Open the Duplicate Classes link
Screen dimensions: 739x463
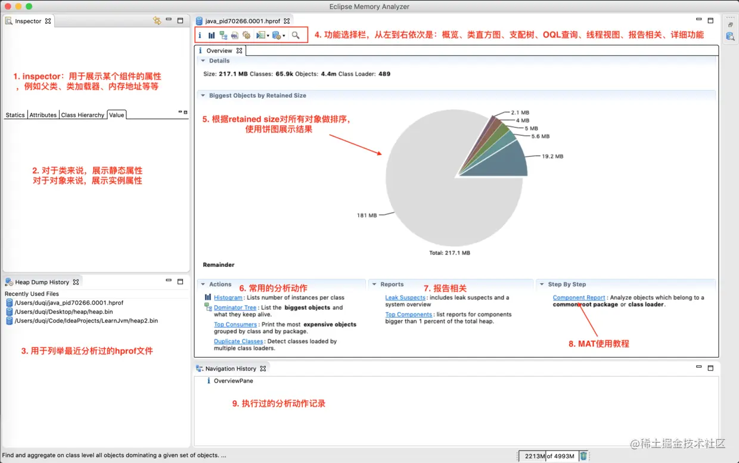[238, 341]
